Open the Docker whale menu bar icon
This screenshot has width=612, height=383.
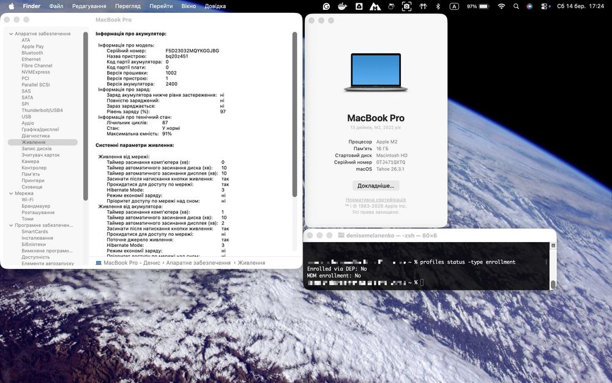point(342,6)
